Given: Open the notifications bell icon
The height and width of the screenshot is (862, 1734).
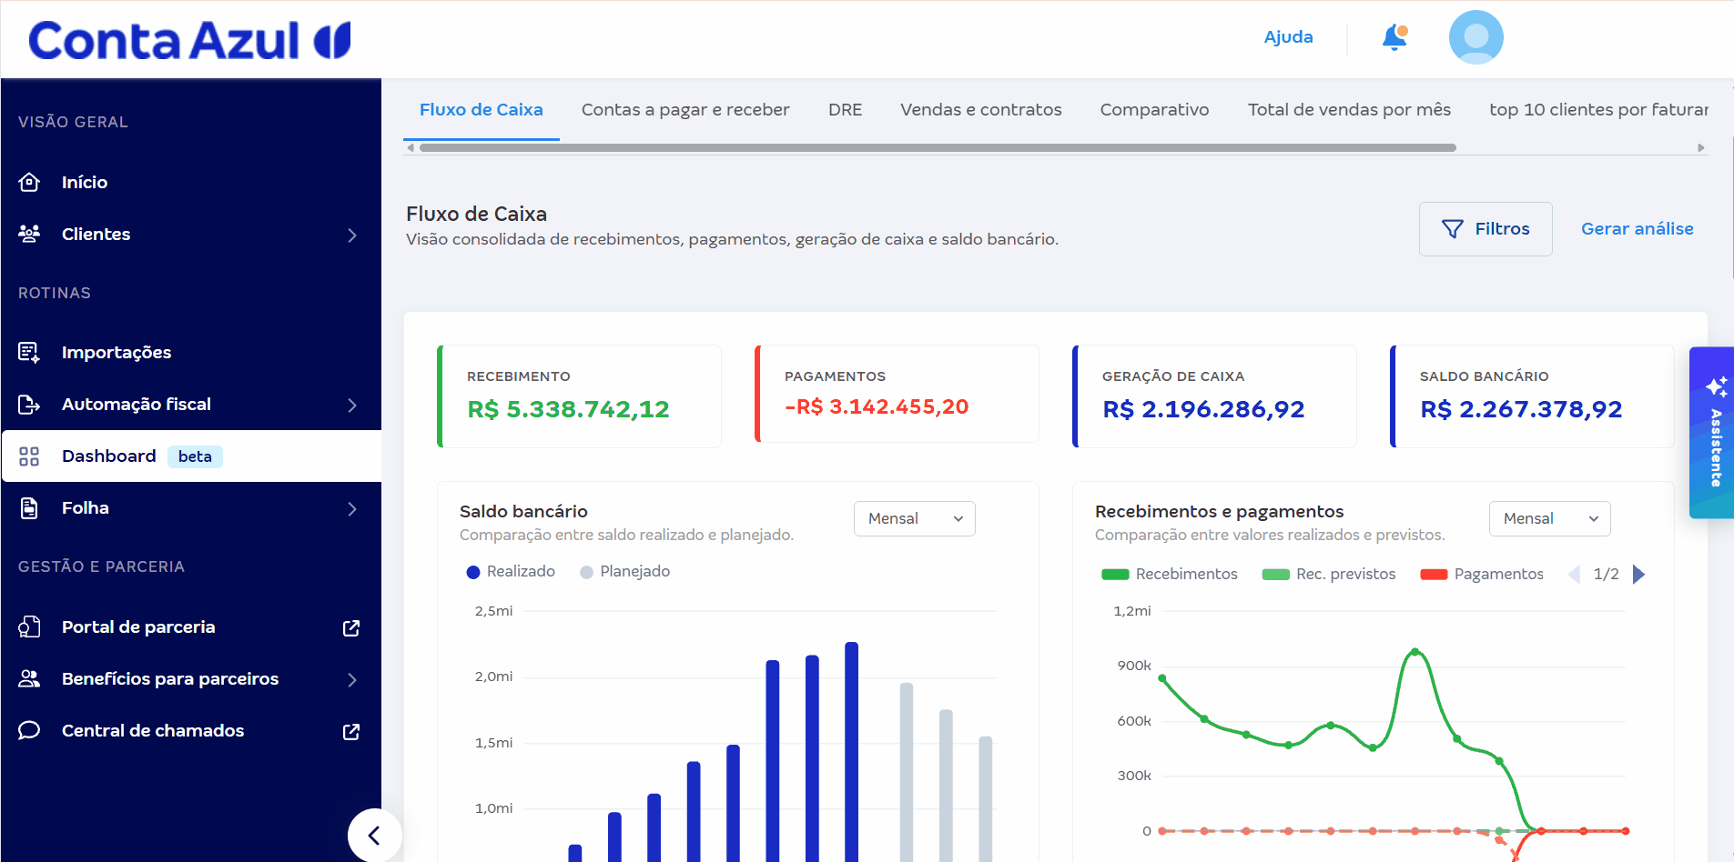Looking at the screenshot, I should 1394,37.
